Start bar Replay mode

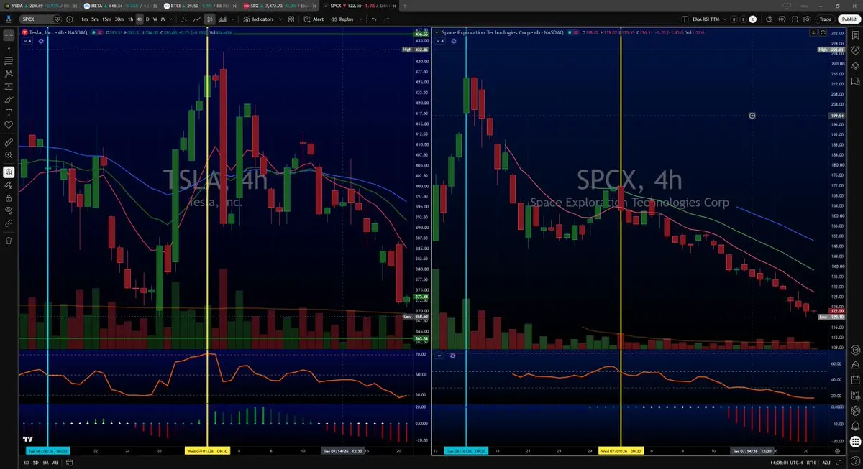click(x=342, y=19)
